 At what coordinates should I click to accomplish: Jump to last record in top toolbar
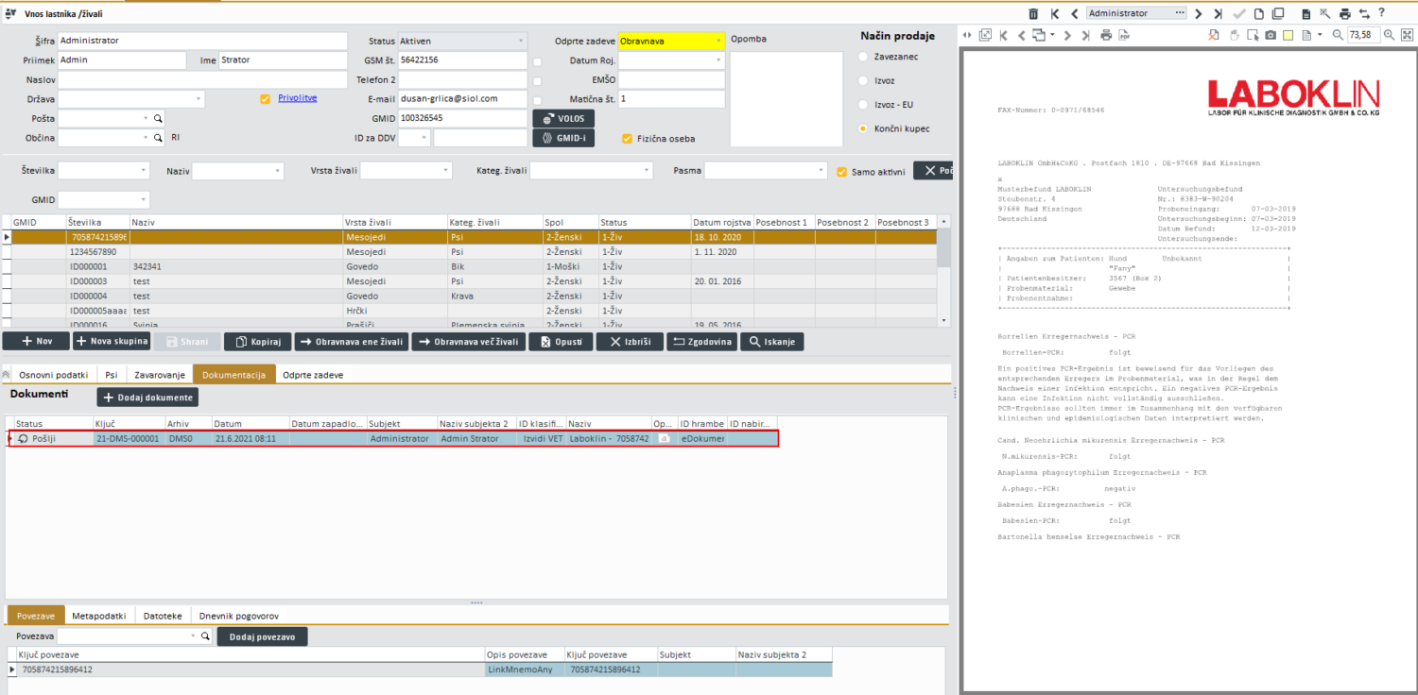(x=1218, y=13)
